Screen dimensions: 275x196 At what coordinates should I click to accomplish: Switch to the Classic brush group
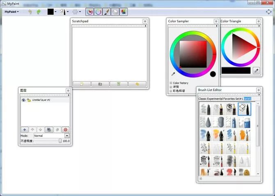(x=202, y=99)
